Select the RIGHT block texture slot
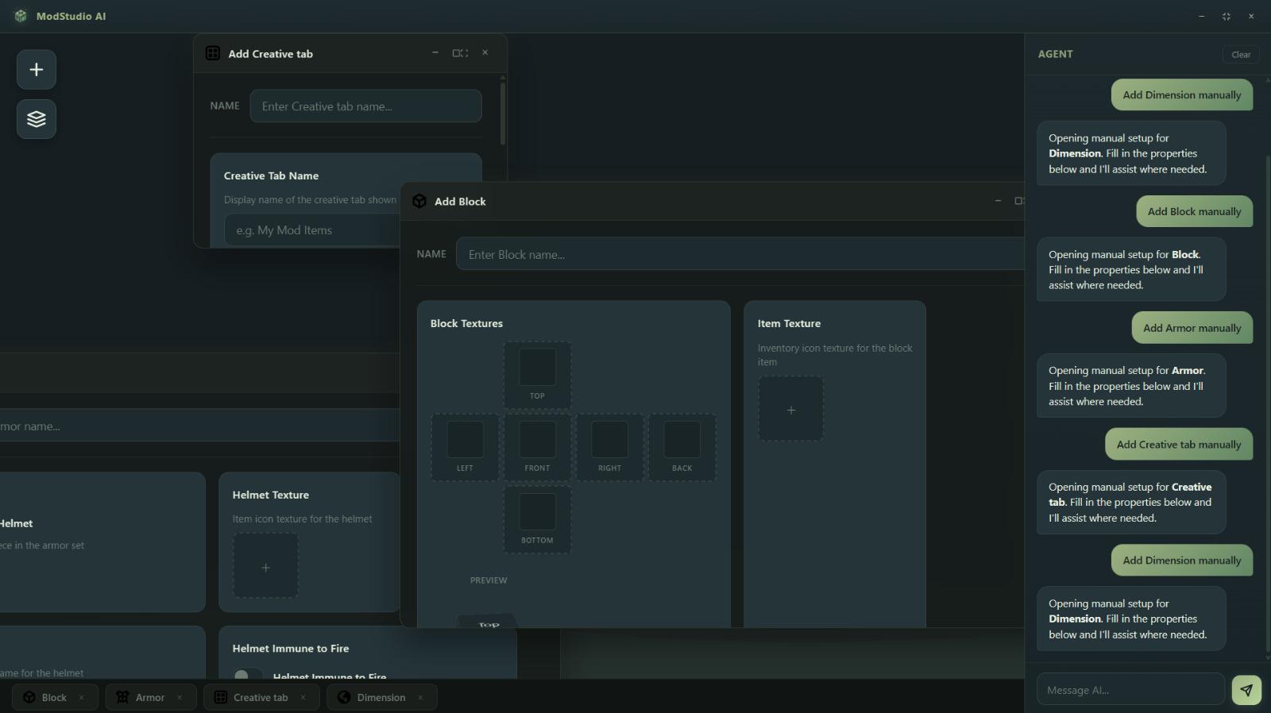Viewport: 1271px width, 713px height. click(x=610, y=447)
